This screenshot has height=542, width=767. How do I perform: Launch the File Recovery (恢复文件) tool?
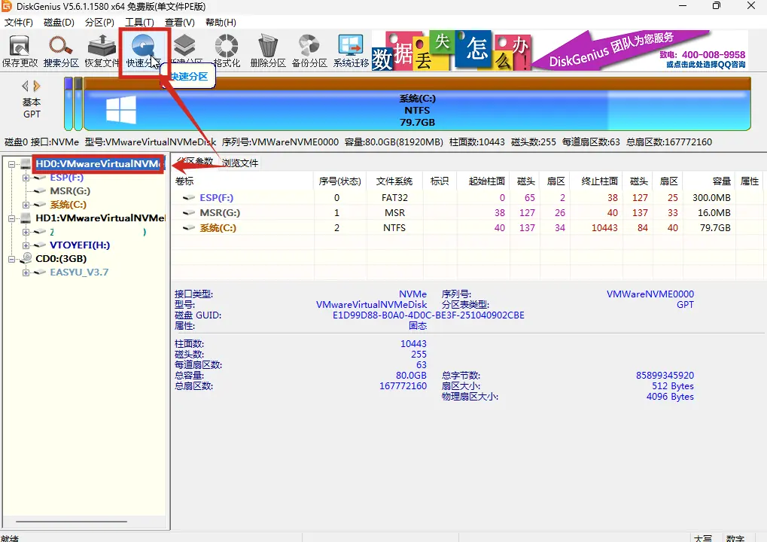click(102, 51)
